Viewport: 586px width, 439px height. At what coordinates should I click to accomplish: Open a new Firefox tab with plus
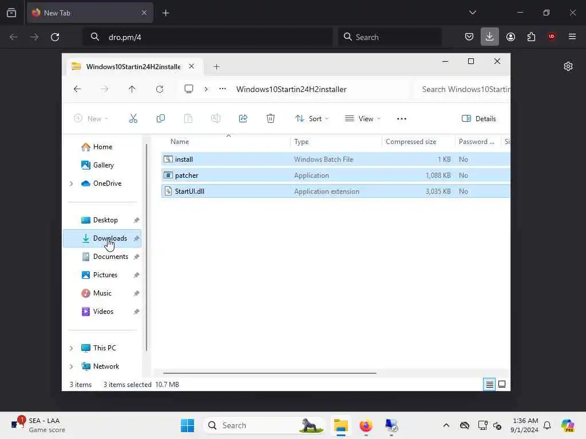coord(165,13)
